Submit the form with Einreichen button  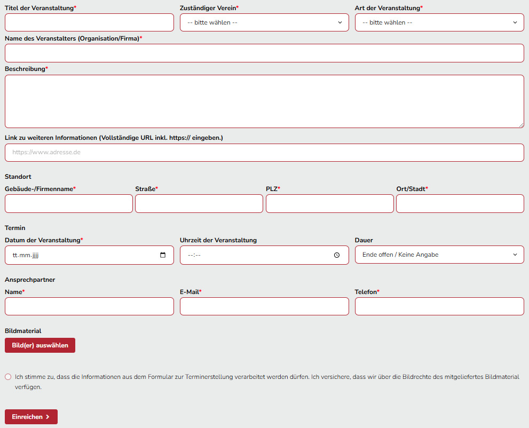tap(31, 417)
